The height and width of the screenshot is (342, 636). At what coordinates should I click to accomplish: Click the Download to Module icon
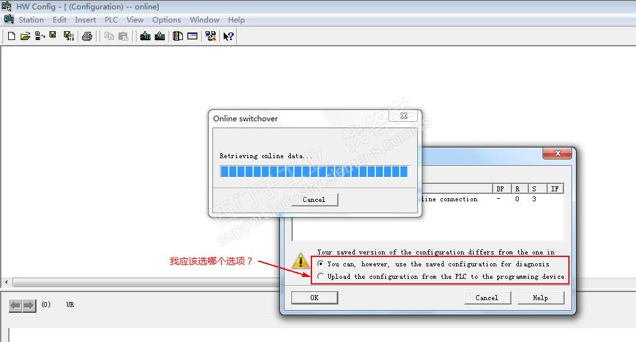(145, 36)
